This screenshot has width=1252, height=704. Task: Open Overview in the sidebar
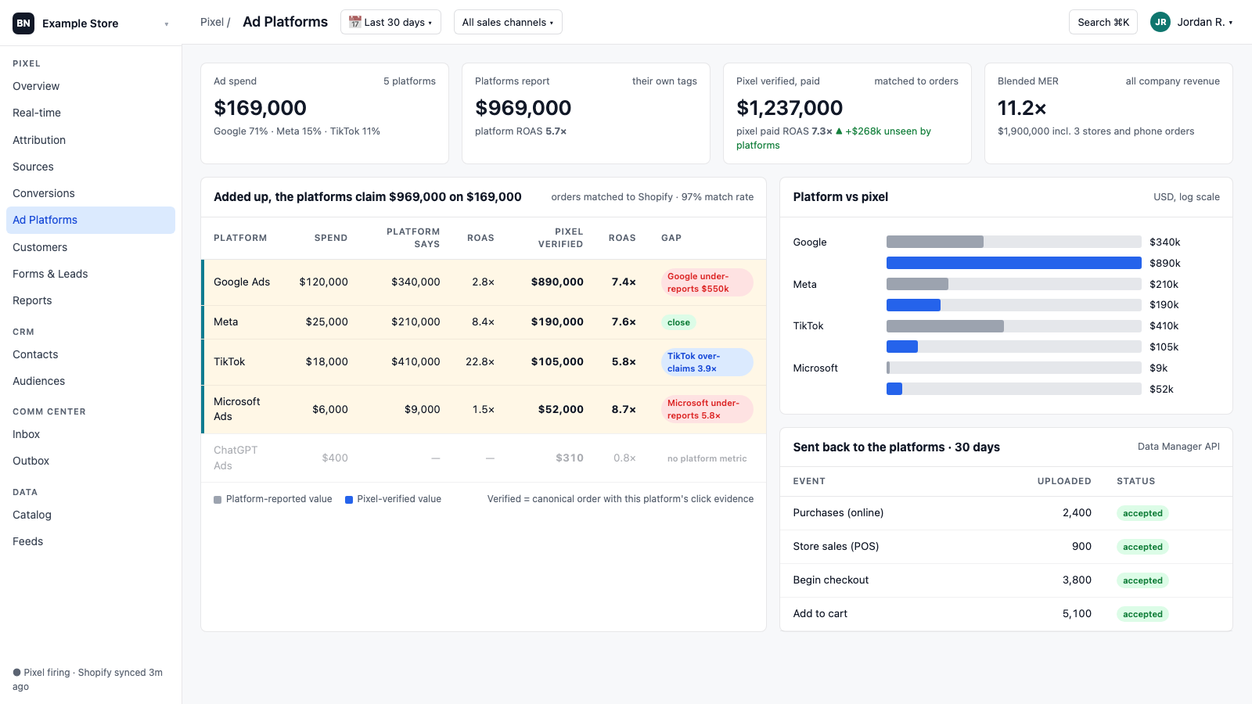coord(91,86)
